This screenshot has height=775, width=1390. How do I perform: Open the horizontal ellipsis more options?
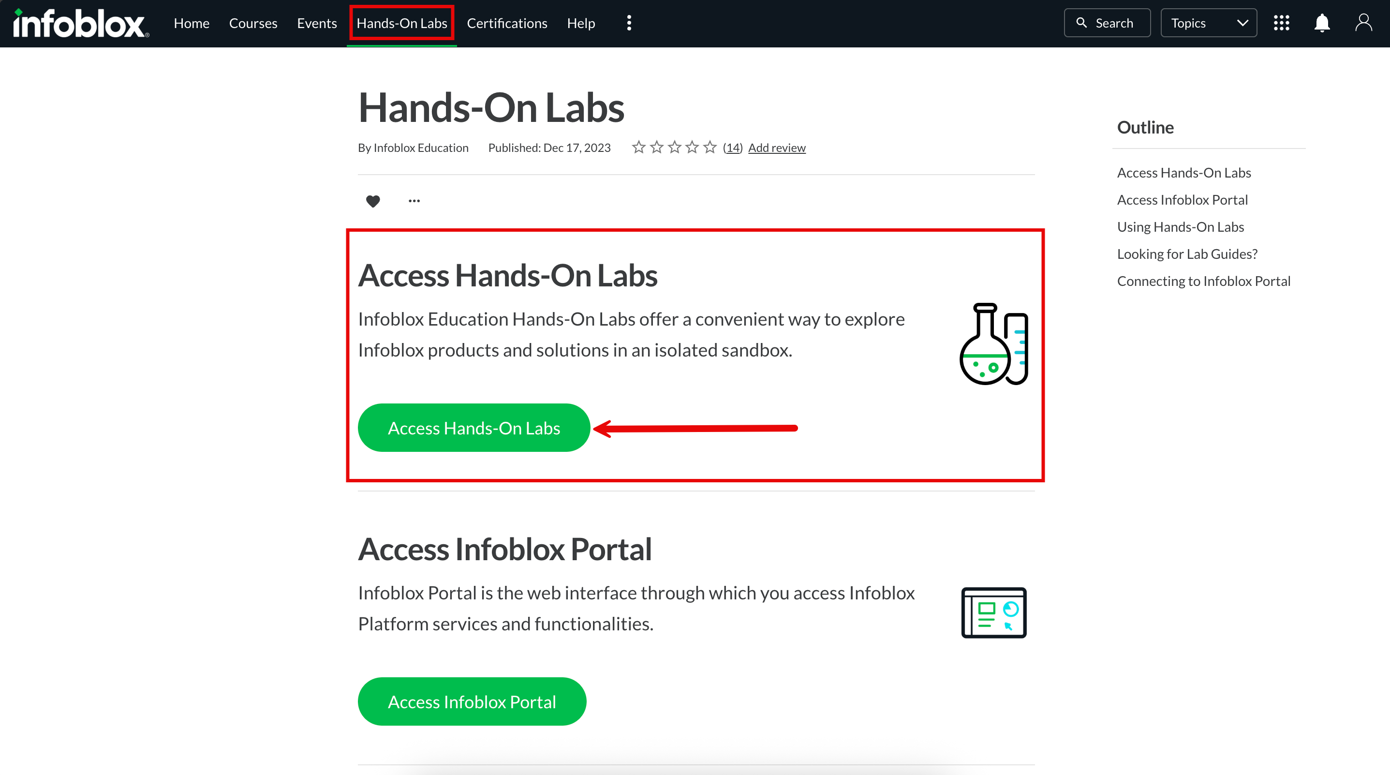[414, 201]
